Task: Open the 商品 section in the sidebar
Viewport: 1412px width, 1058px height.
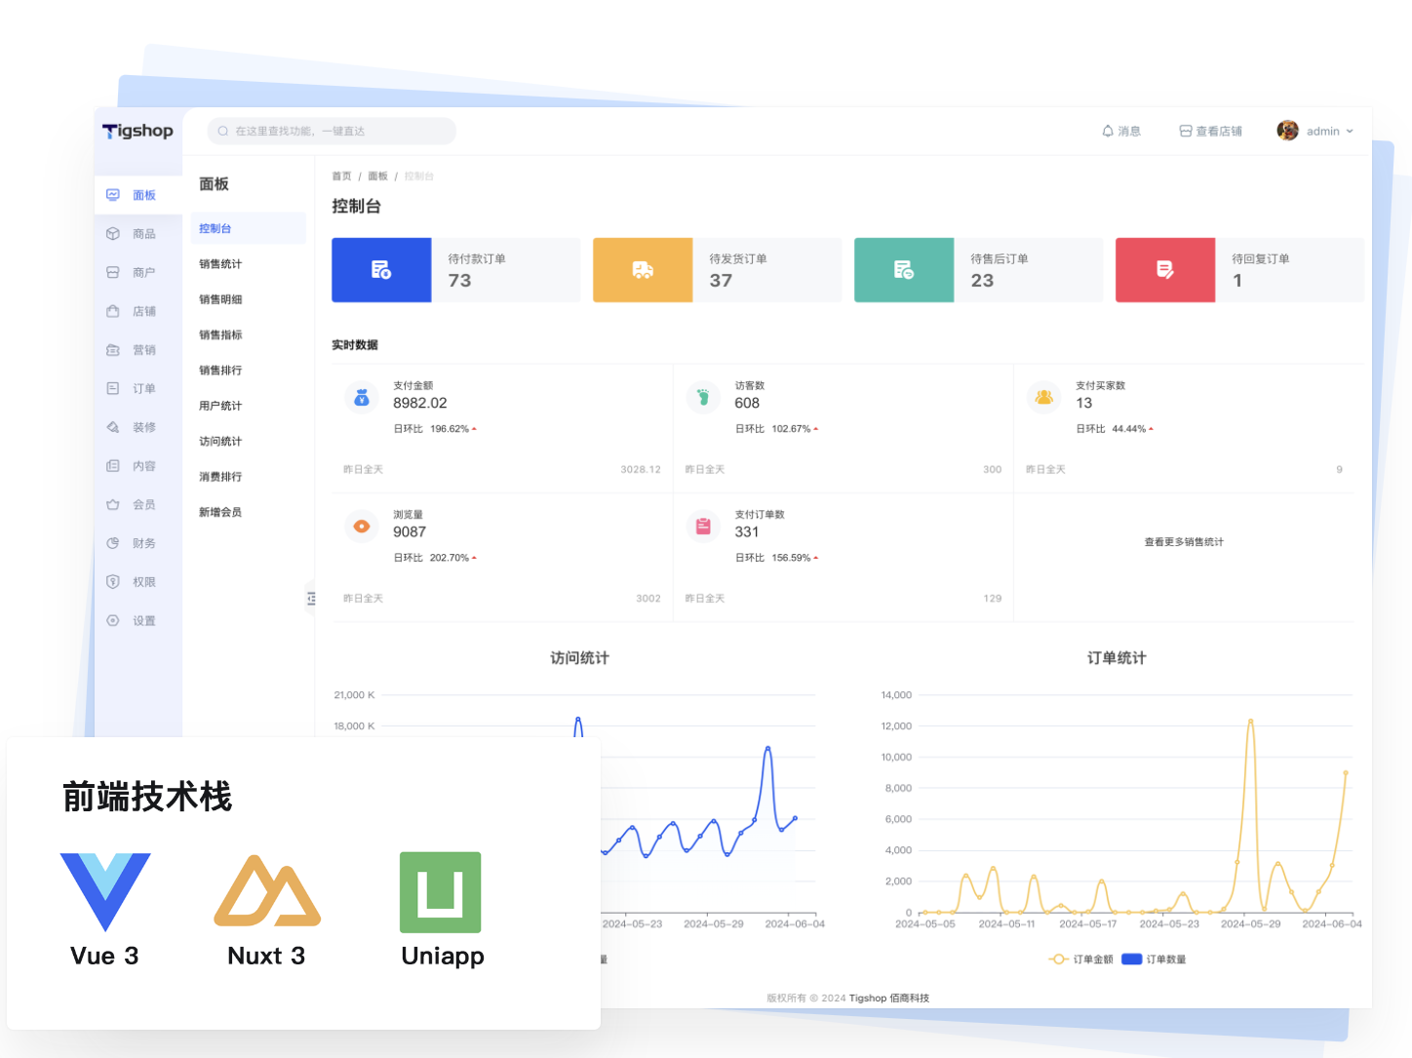Action: (x=137, y=234)
